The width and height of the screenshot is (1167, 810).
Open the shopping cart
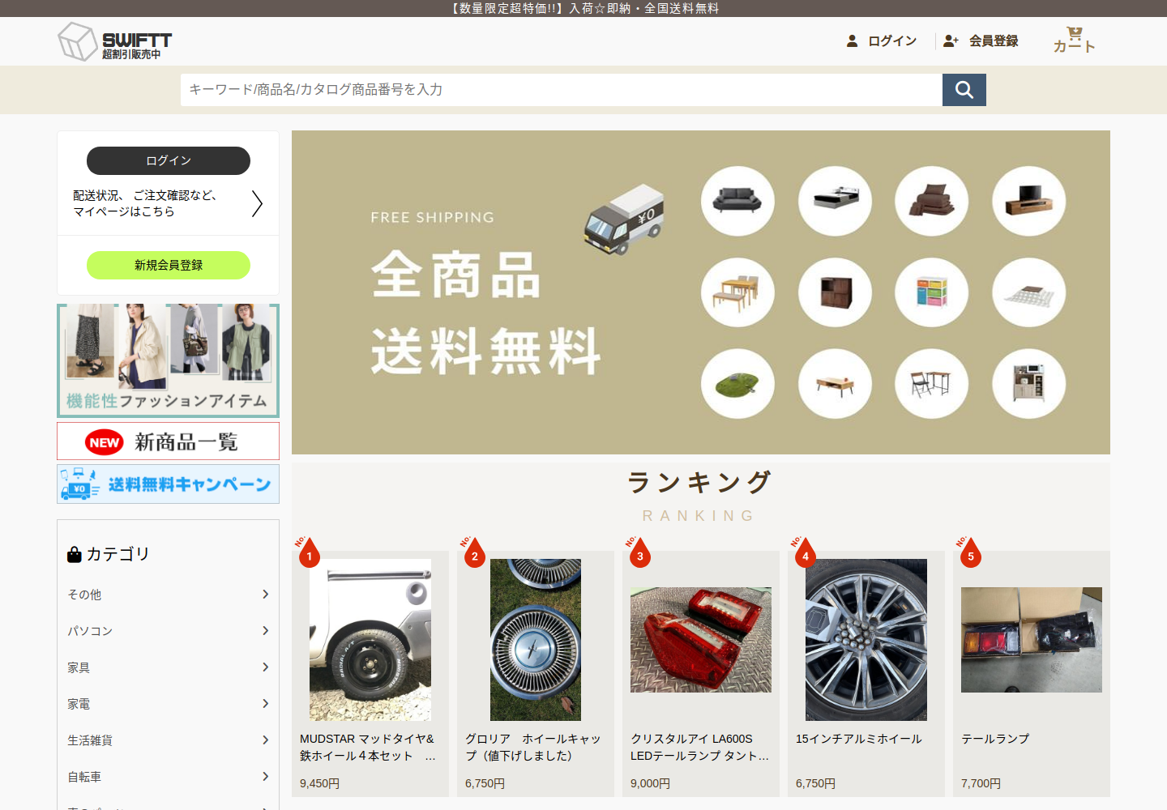tap(1074, 40)
